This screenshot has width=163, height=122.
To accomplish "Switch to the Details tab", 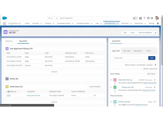I will [9, 41].
